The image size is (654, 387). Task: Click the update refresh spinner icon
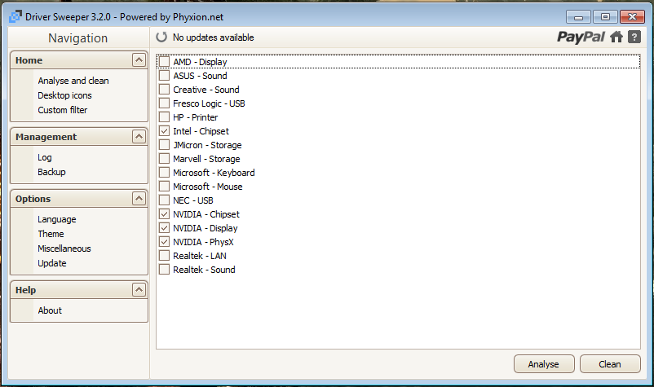click(x=161, y=37)
